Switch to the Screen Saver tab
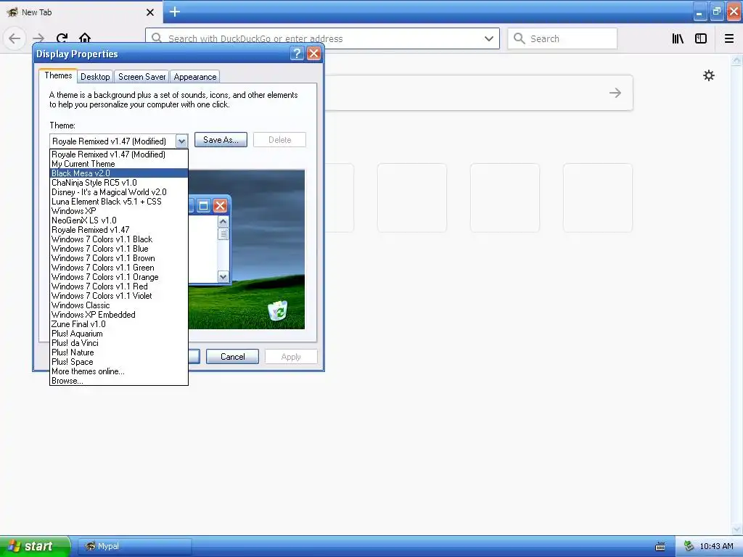 tap(141, 77)
